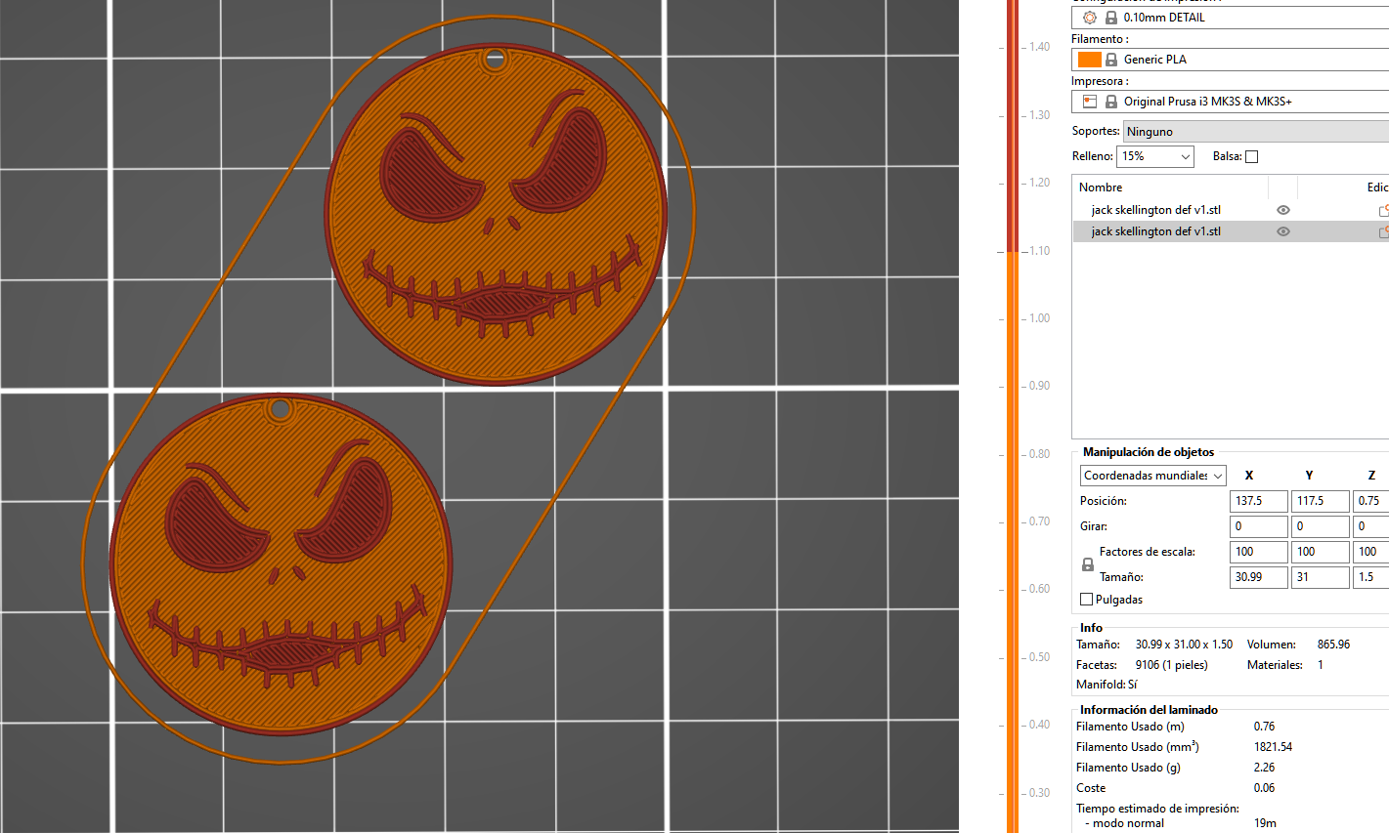This screenshot has height=833, width=1389.
Task: Click the Coste value 0.06
Action: [1264, 788]
